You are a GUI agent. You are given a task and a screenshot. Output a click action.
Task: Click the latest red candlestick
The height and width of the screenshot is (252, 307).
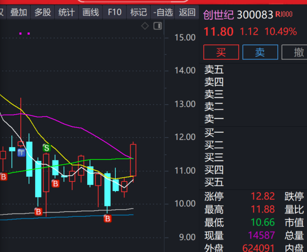click(133, 160)
